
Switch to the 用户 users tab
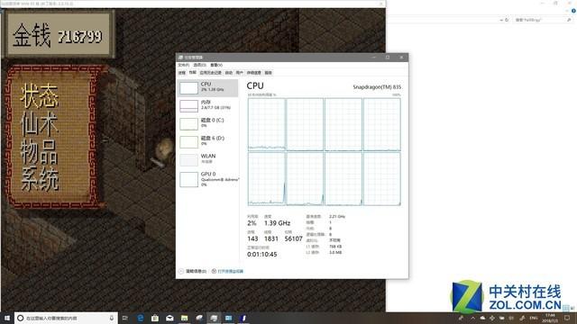239,73
